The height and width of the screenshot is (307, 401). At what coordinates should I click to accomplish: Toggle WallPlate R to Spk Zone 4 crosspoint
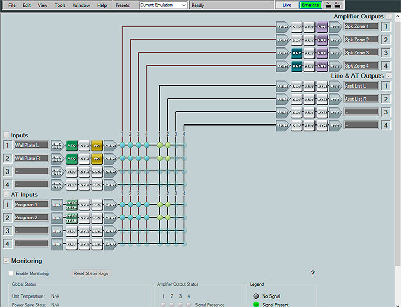[147, 158]
